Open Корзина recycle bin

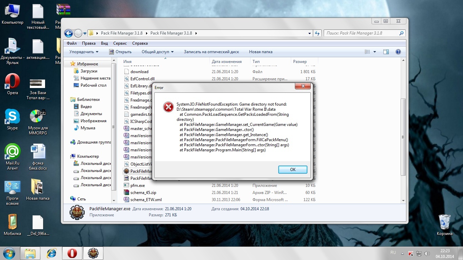click(x=444, y=225)
